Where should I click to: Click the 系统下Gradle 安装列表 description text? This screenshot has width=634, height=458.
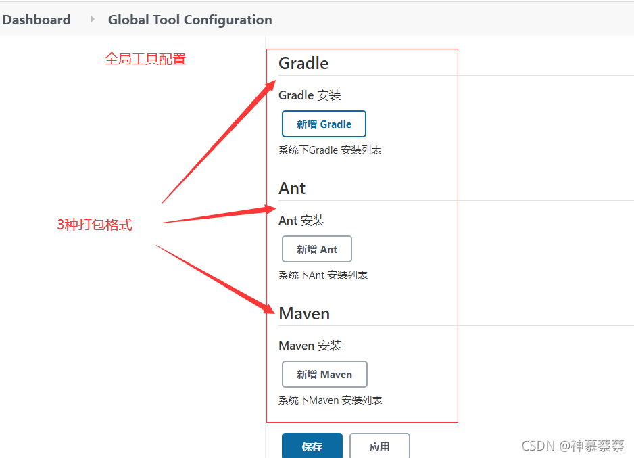(x=330, y=150)
